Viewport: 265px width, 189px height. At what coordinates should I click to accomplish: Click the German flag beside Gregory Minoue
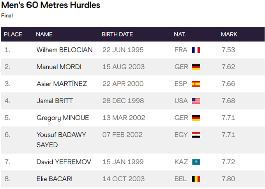pos(196,118)
